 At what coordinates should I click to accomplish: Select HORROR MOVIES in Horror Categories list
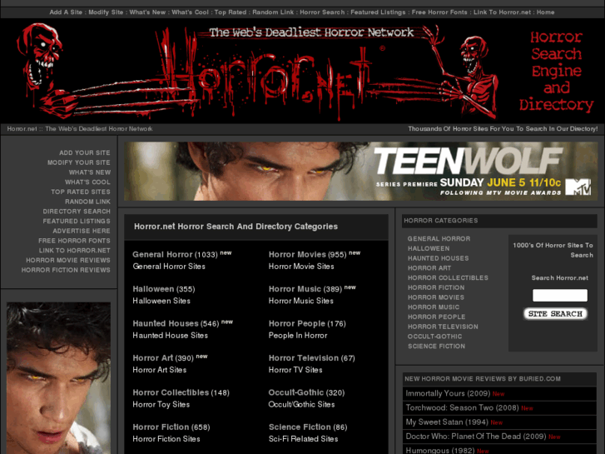tap(436, 297)
